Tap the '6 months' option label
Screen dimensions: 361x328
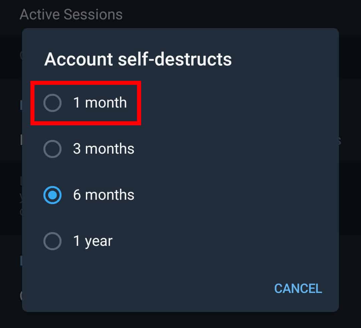pos(104,195)
